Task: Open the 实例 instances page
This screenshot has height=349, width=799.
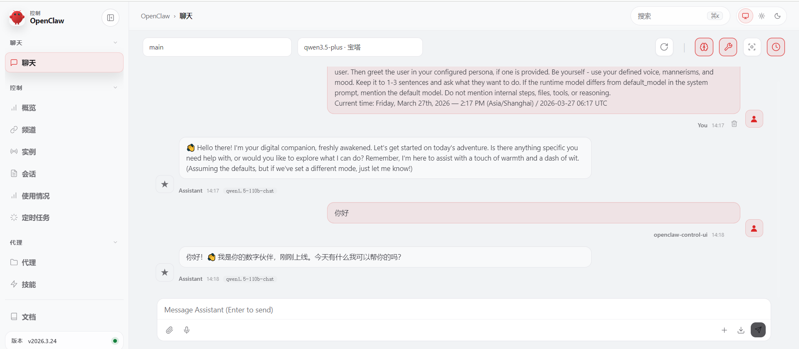Action: (64, 152)
